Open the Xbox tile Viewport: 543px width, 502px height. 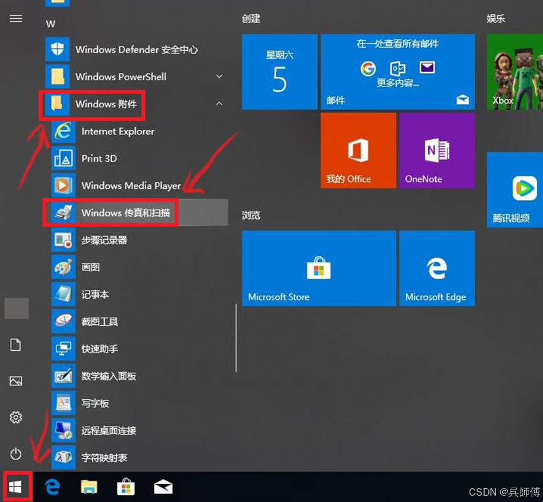point(515,72)
